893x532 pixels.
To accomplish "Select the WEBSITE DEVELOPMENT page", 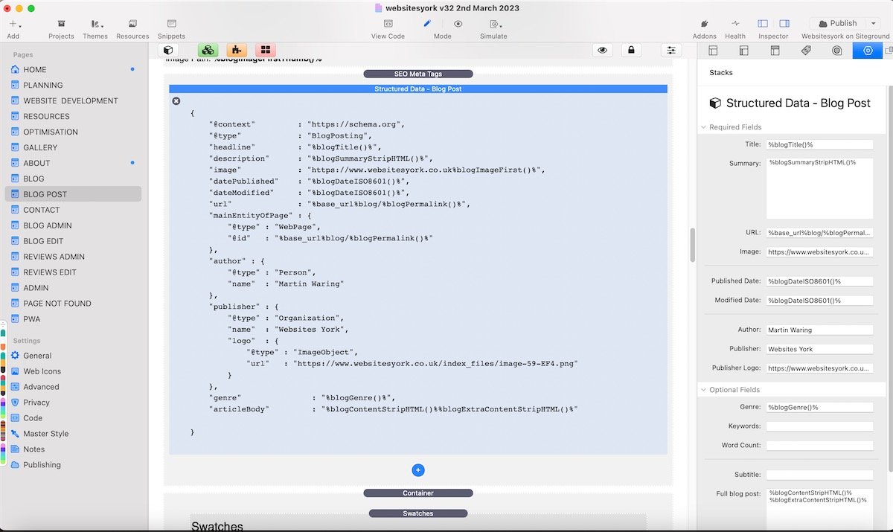I will pyautogui.click(x=73, y=100).
